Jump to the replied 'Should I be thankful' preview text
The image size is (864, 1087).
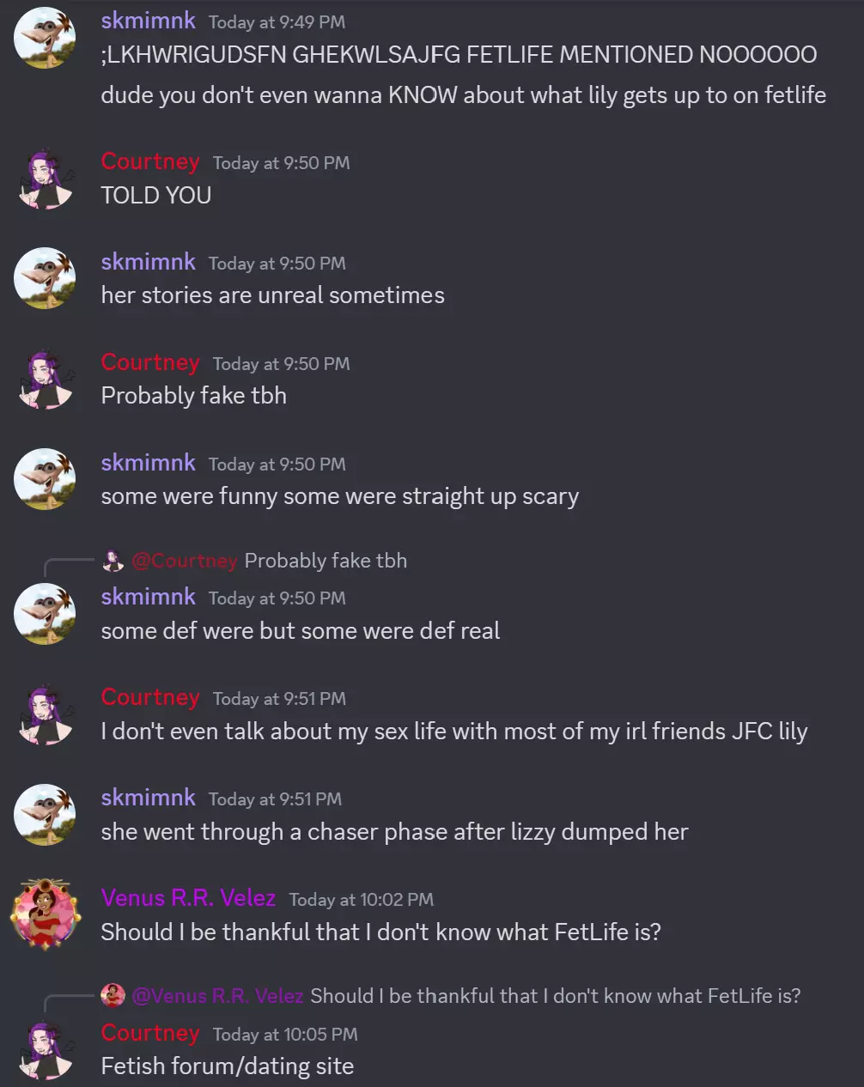555,996
